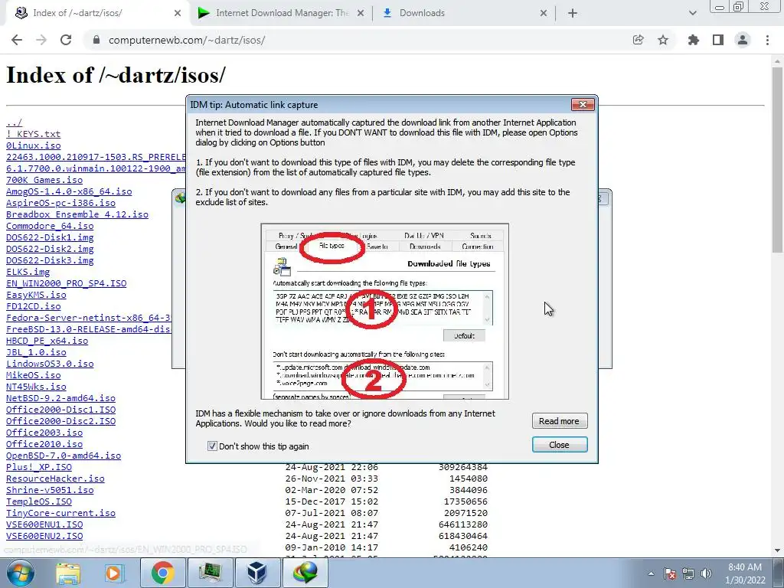Open a new tab with the plus button
The width and height of the screenshot is (784, 588).
tap(573, 14)
